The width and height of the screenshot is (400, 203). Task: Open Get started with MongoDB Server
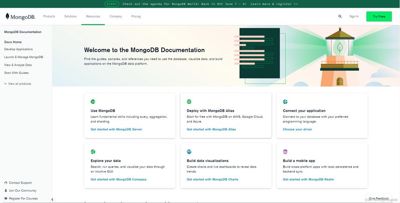116,130
